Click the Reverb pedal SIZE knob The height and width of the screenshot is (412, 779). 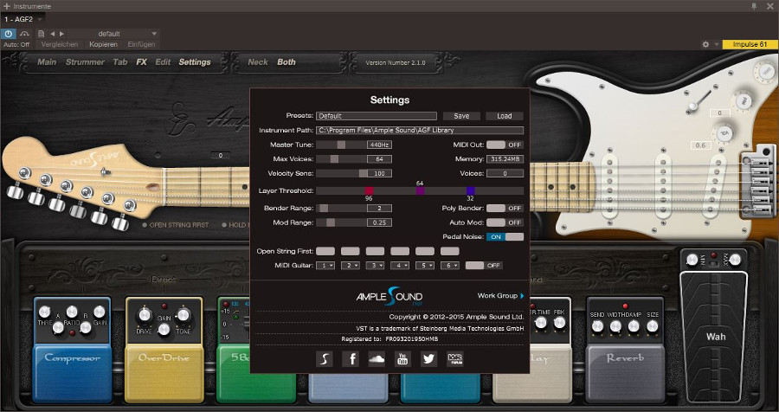point(653,326)
